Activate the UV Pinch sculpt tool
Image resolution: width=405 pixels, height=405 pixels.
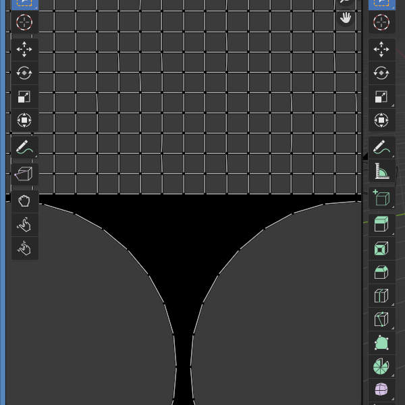click(24, 248)
